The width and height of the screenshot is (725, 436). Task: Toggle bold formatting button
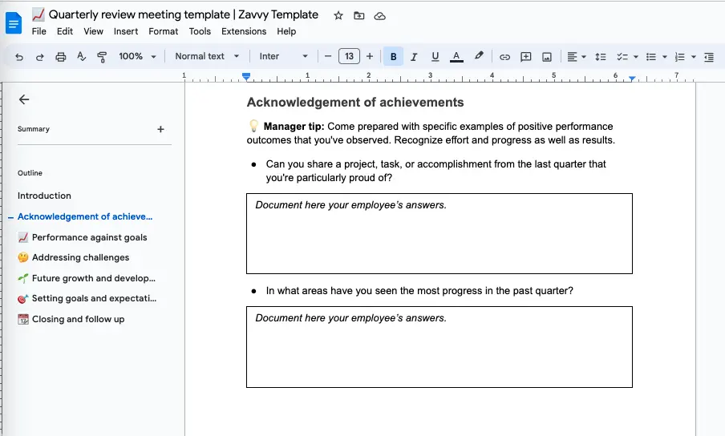pos(393,56)
